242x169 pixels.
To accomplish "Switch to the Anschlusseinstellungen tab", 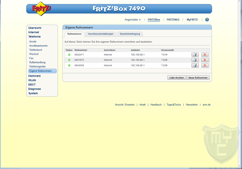I will tap(101, 34).
